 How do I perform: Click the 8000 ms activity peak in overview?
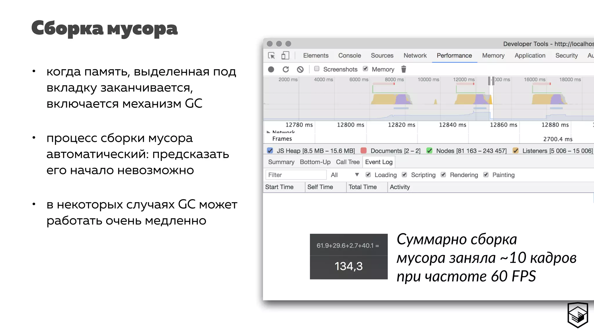click(392, 99)
